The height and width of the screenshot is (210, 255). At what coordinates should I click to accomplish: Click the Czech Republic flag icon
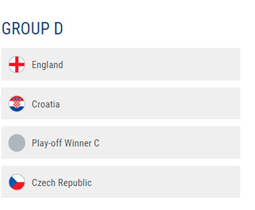[17, 182]
